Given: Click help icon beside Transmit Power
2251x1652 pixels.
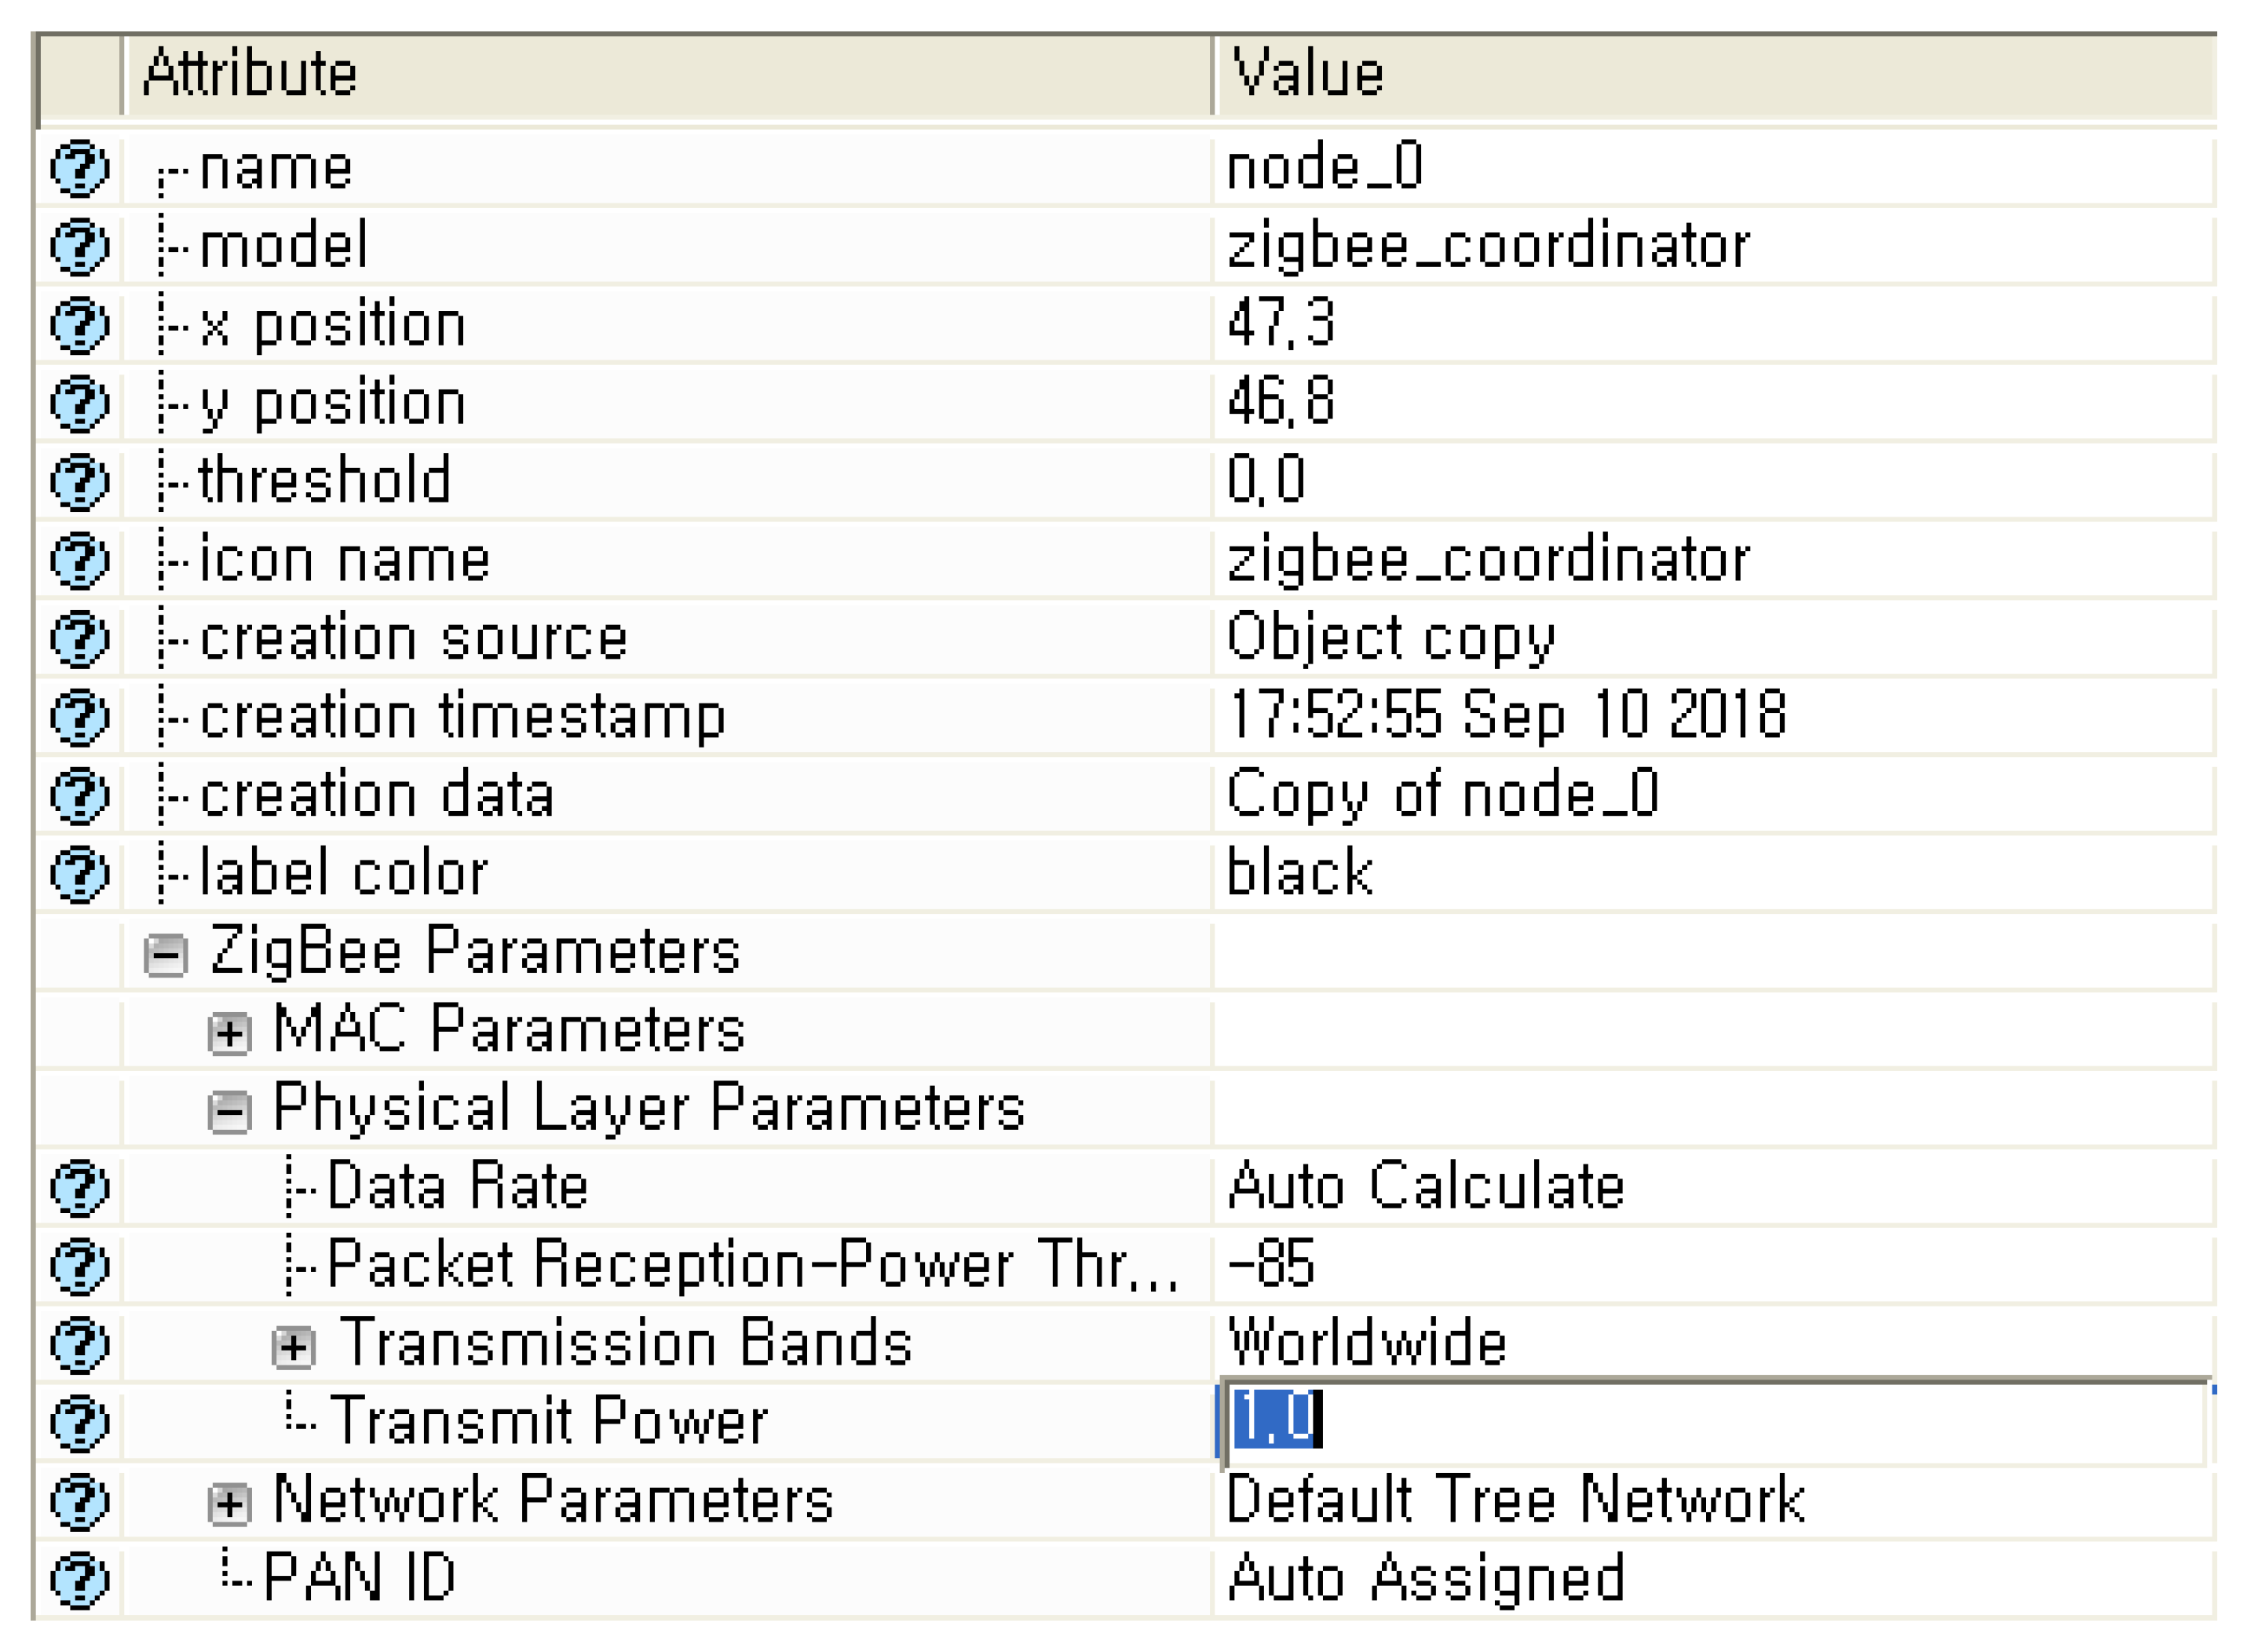Looking at the screenshot, I should tap(79, 1423).
